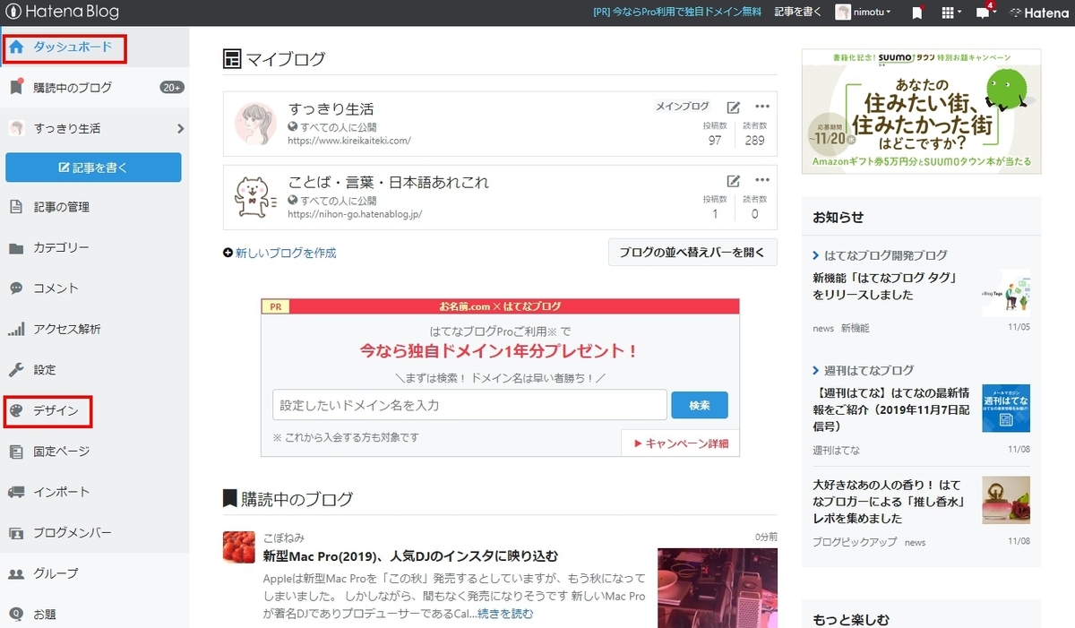Click 続きを読む link
Screen dimensions: 1075x628
(505, 614)
